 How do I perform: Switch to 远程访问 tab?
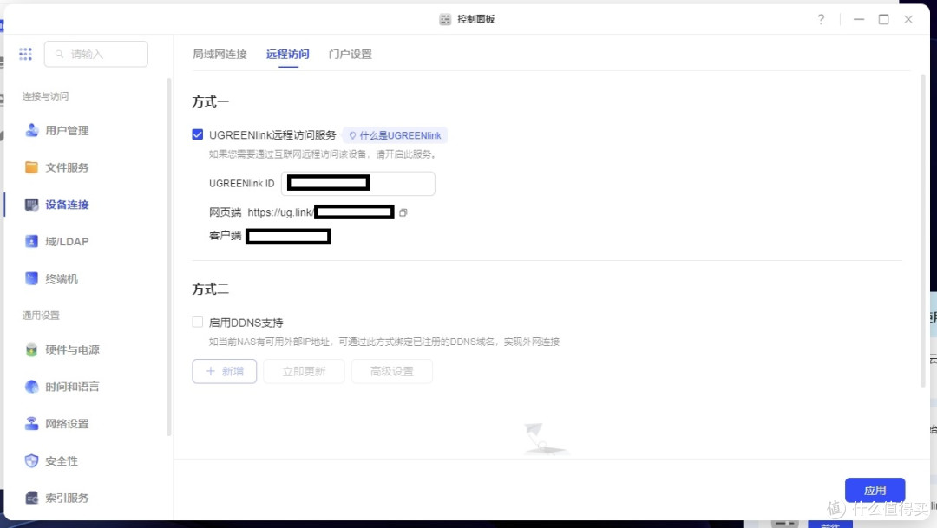click(x=287, y=54)
